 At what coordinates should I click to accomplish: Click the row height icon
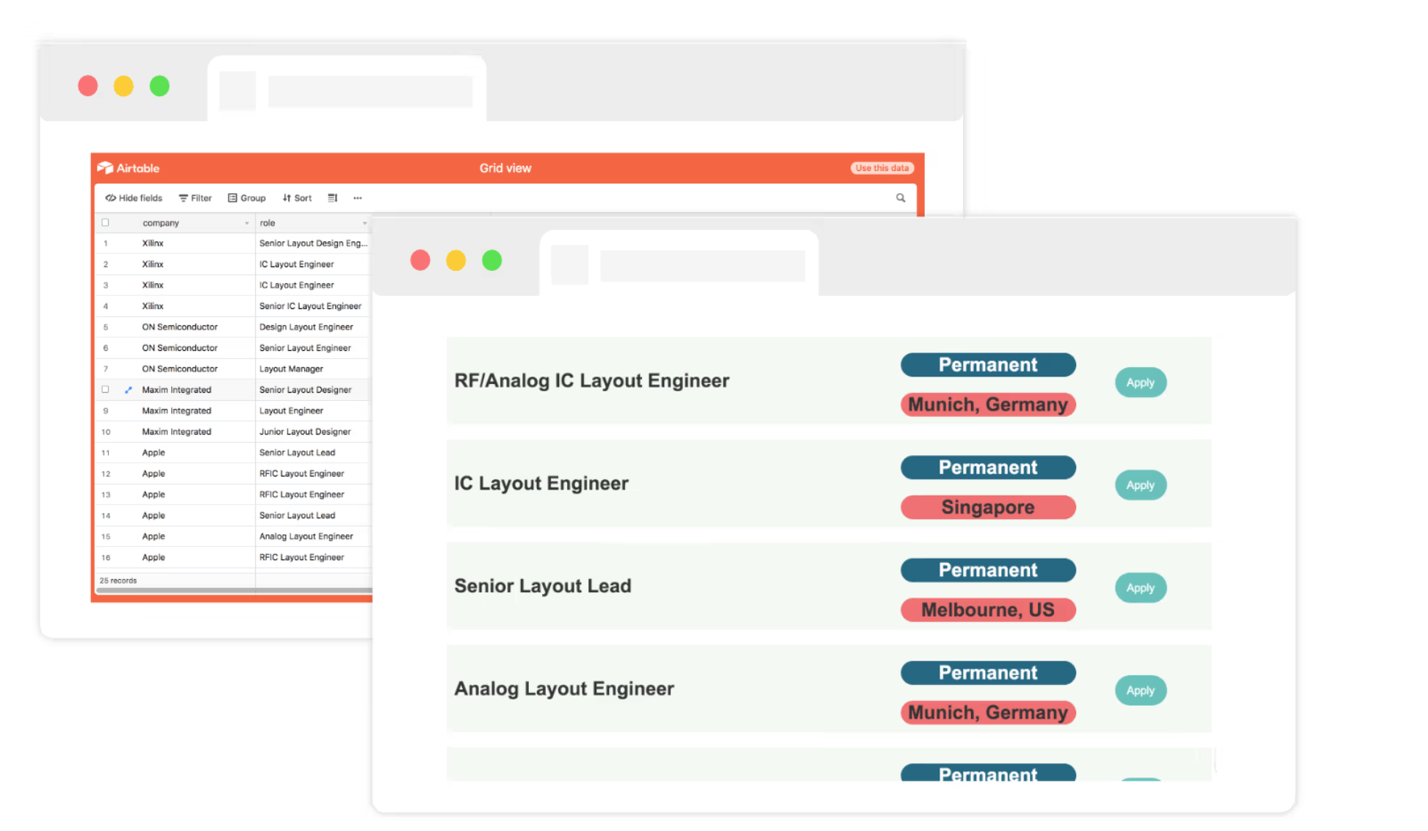pyautogui.click(x=333, y=198)
